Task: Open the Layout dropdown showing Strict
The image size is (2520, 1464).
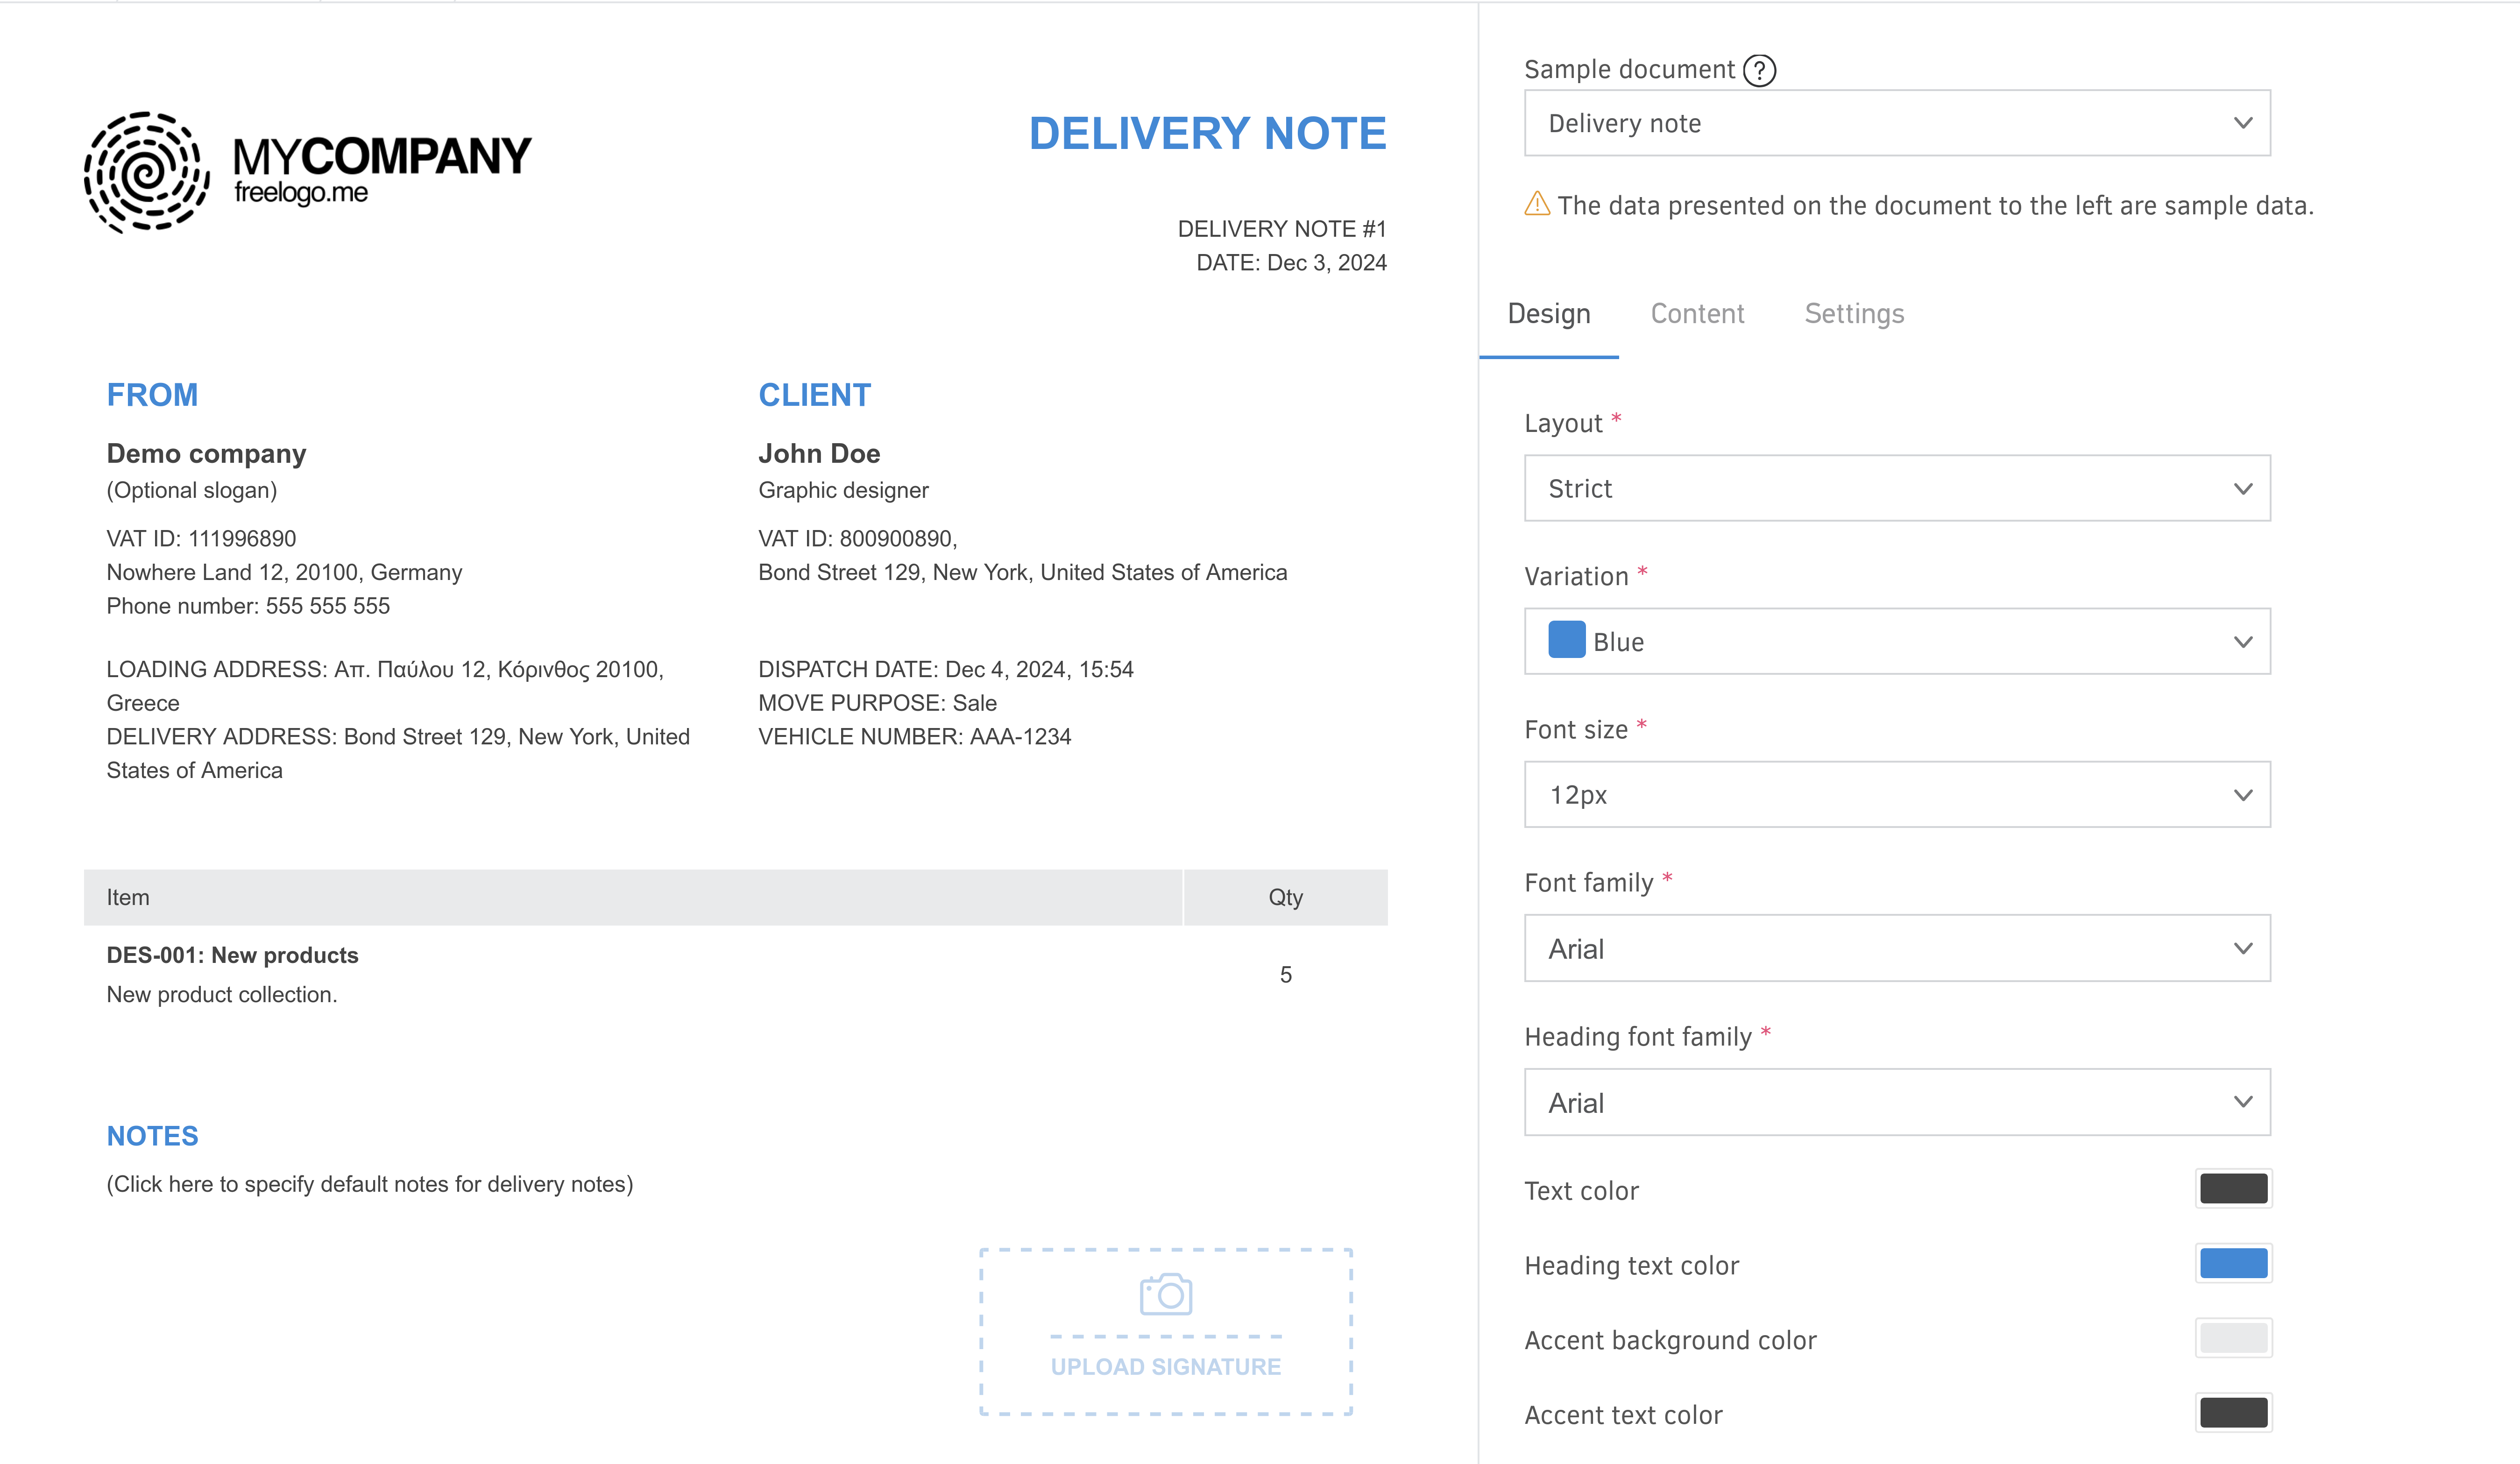Action: point(1897,488)
